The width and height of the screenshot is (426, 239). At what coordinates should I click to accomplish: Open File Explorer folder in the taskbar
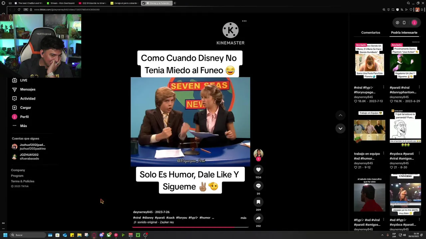(x=79, y=235)
